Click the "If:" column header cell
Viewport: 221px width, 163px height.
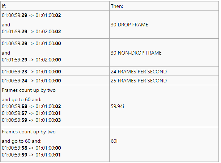4,7
